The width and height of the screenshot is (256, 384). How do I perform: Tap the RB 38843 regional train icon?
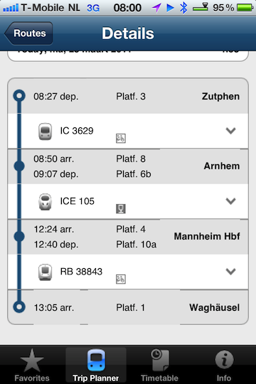click(45, 272)
